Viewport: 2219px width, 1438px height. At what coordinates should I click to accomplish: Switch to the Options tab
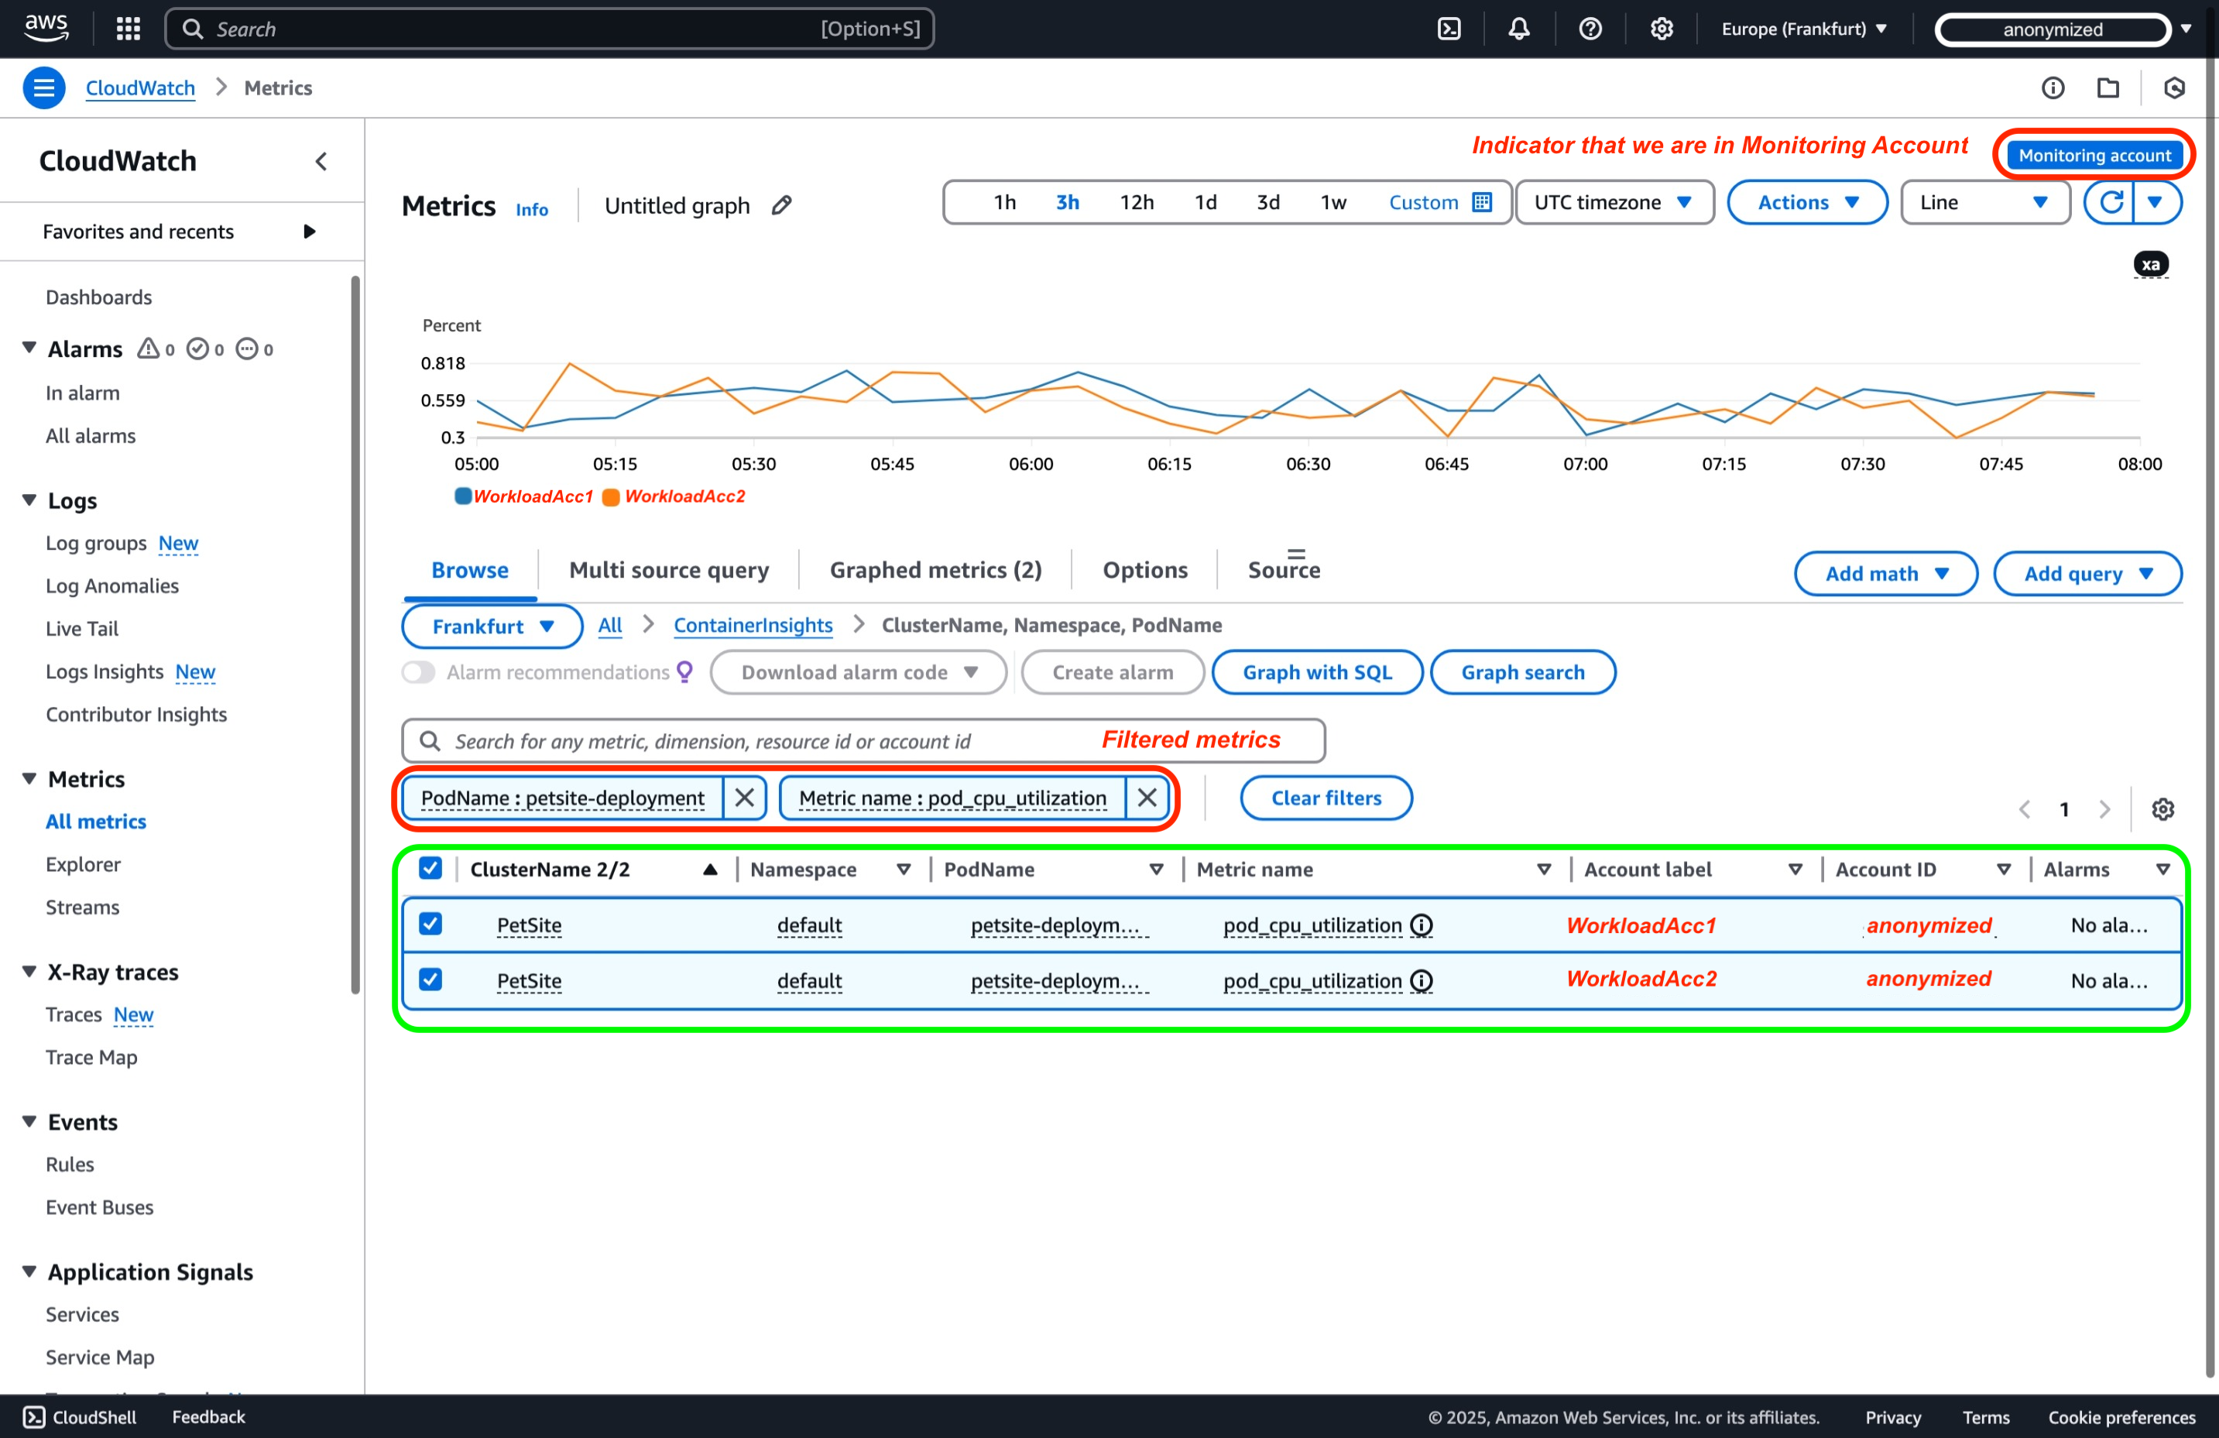tap(1144, 569)
